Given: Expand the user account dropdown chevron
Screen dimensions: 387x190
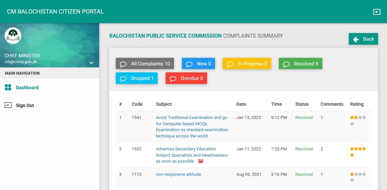Looking at the screenshot, I should click(91, 63).
